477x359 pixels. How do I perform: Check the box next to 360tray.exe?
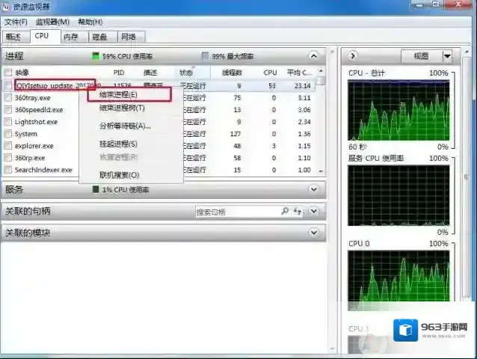(7, 98)
